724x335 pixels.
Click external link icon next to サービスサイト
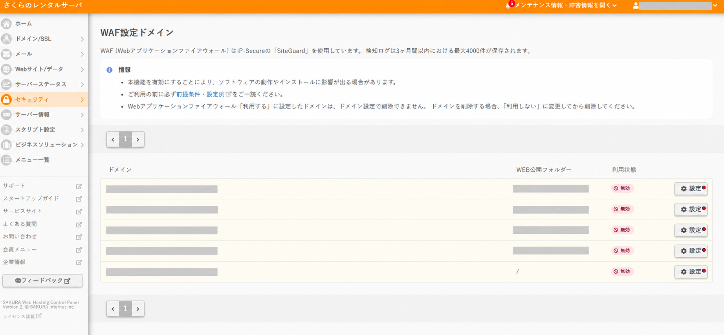point(79,212)
